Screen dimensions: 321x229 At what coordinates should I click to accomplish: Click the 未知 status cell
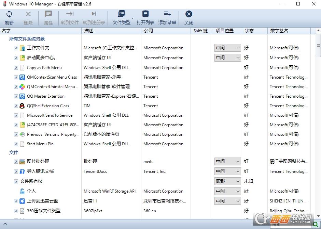pyautogui.click(x=249, y=181)
